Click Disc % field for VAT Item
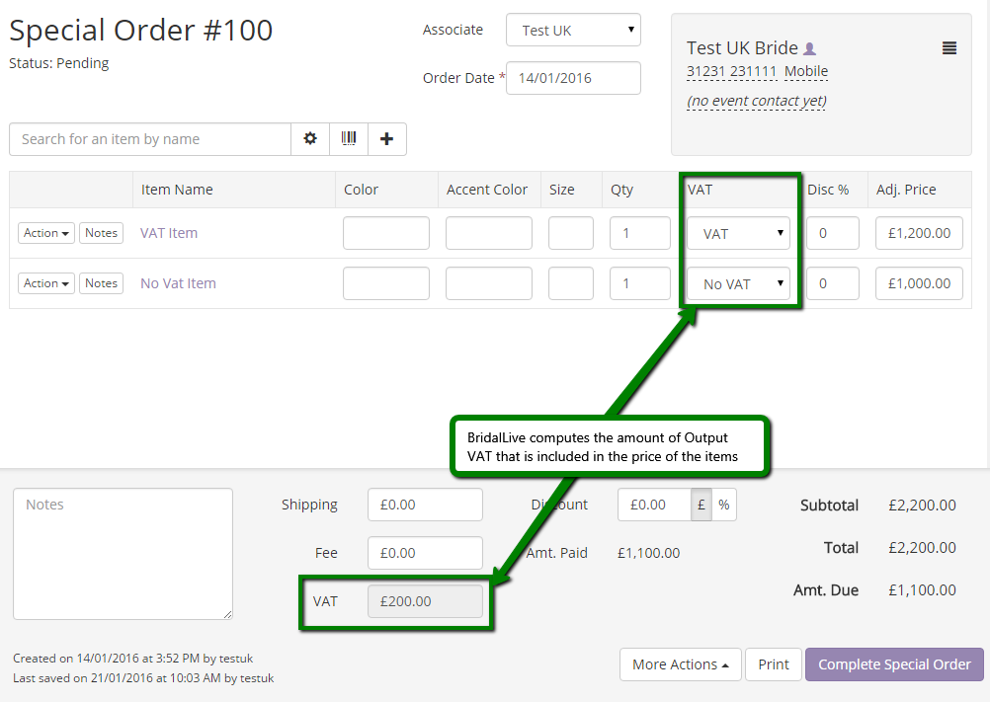Image resolution: width=990 pixels, height=702 pixels. (833, 233)
